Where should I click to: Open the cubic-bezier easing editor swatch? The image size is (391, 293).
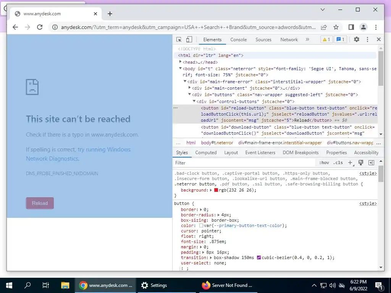click(259, 258)
